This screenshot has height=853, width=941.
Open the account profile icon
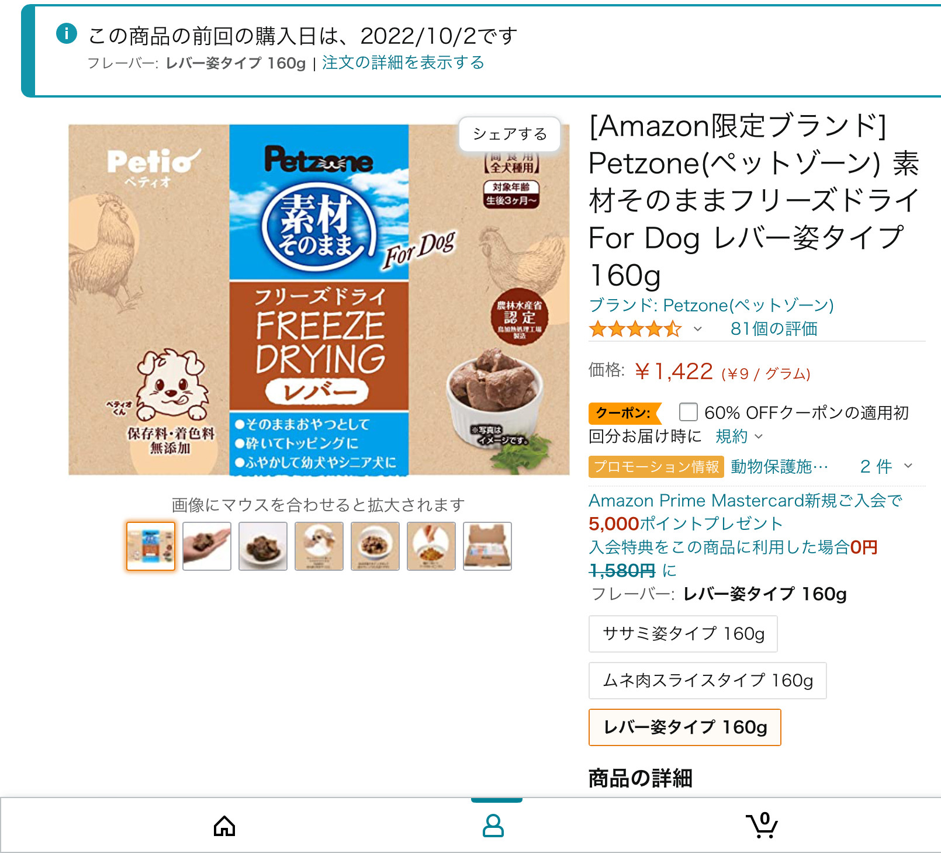pyautogui.click(x=493, y=826)
